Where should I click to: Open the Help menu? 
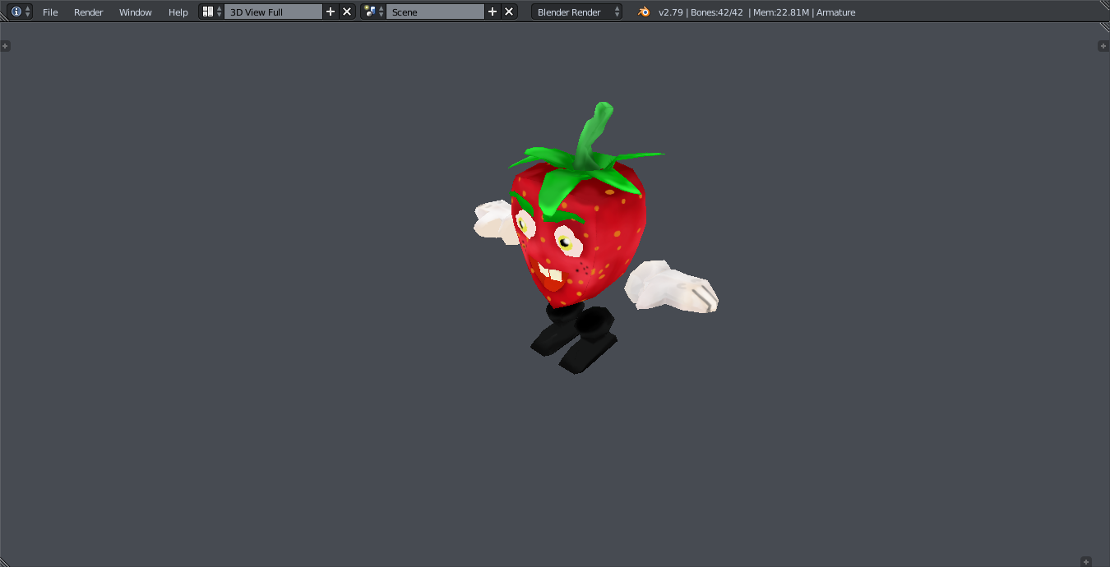pyautogui.click(x=178, y=12)
